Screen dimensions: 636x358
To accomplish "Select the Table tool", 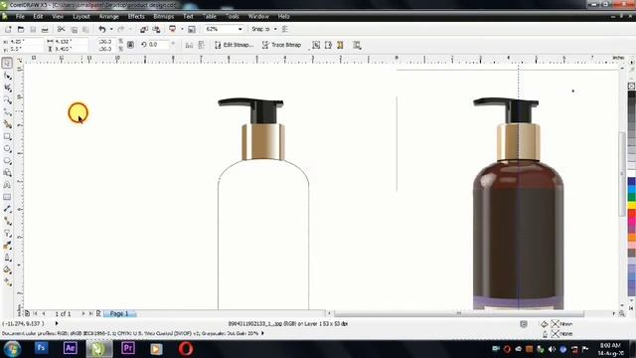I will 7,197.
